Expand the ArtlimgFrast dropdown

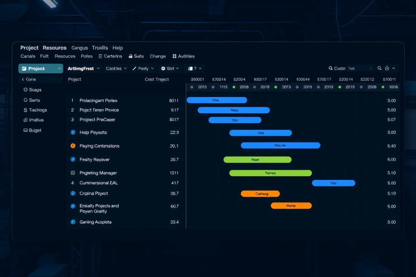84,69
